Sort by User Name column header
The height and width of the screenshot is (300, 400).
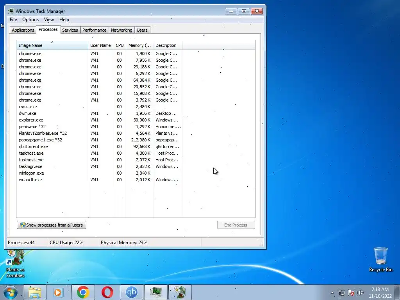pos(100,45)
